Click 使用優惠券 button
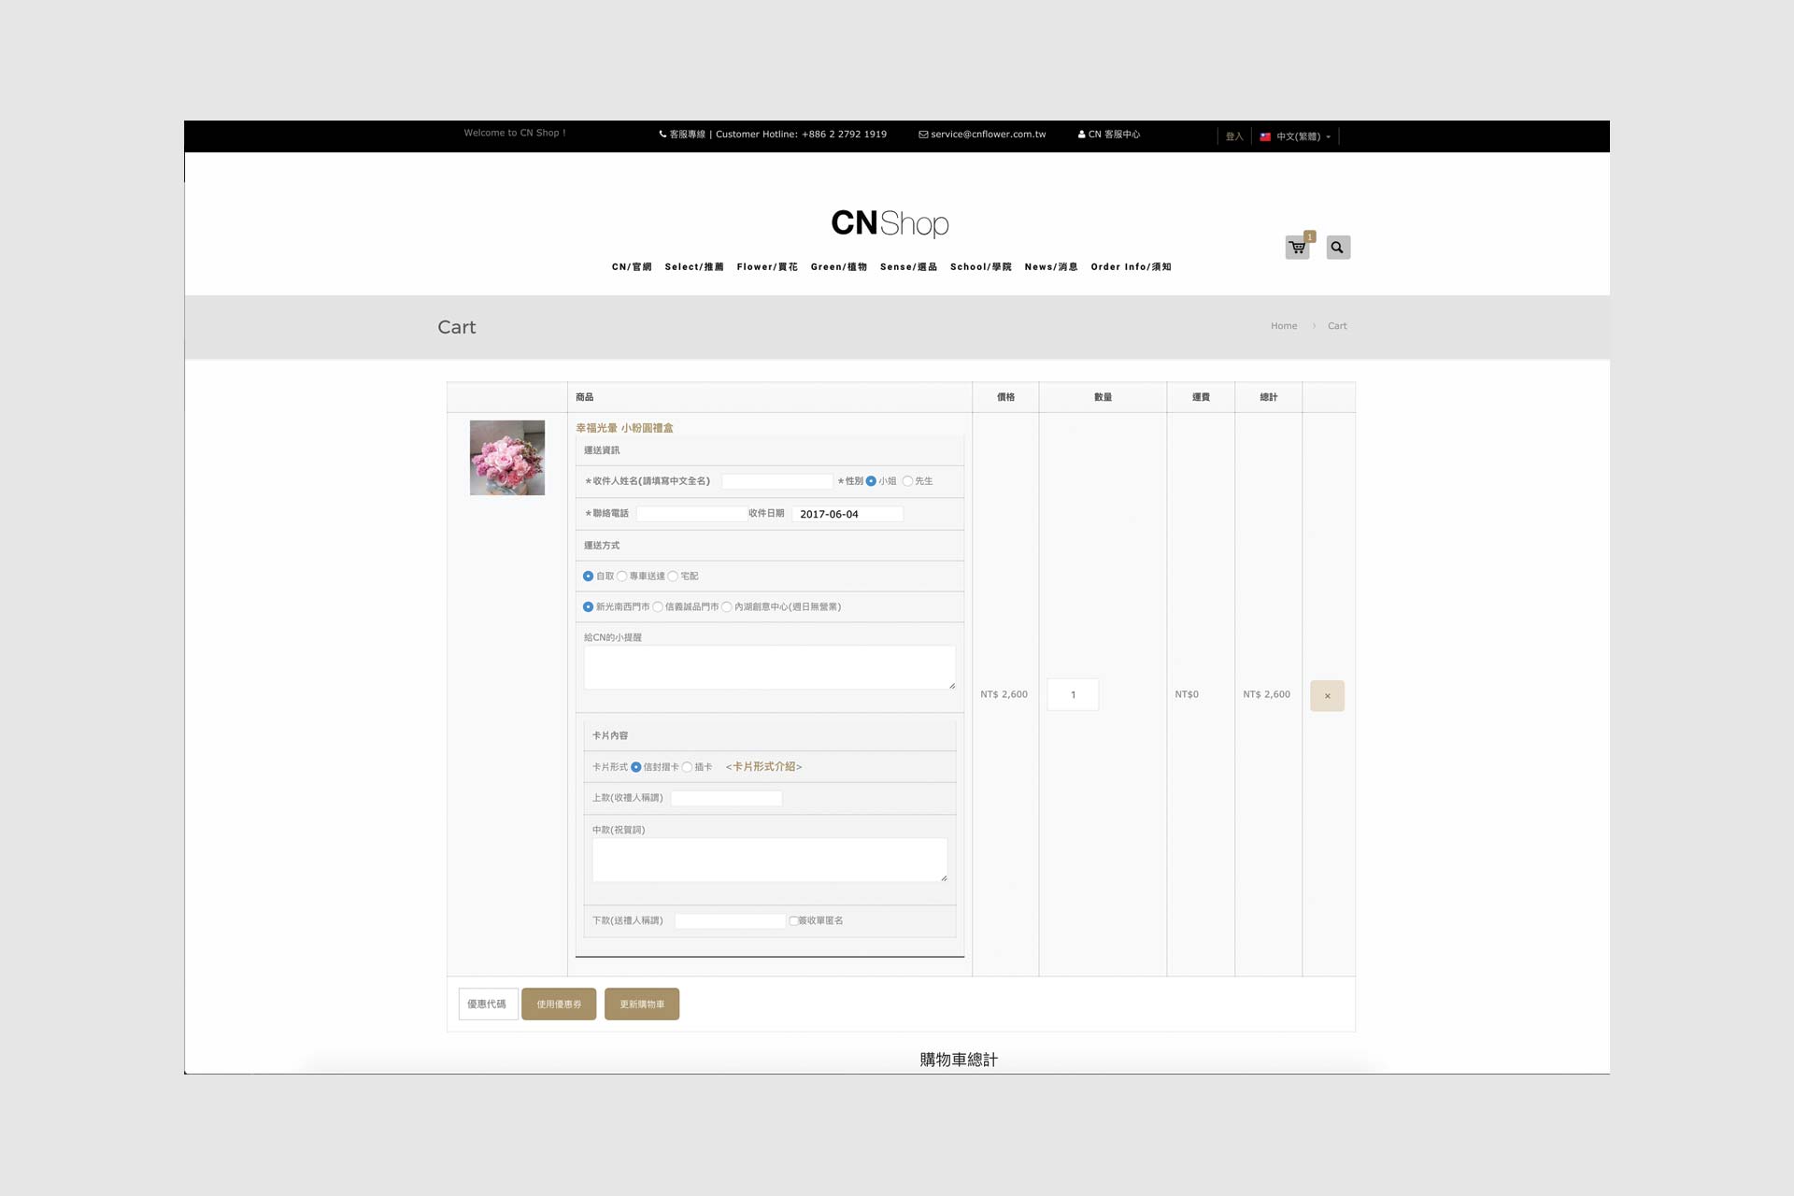The image size is (1794, 1196). 559,1004
